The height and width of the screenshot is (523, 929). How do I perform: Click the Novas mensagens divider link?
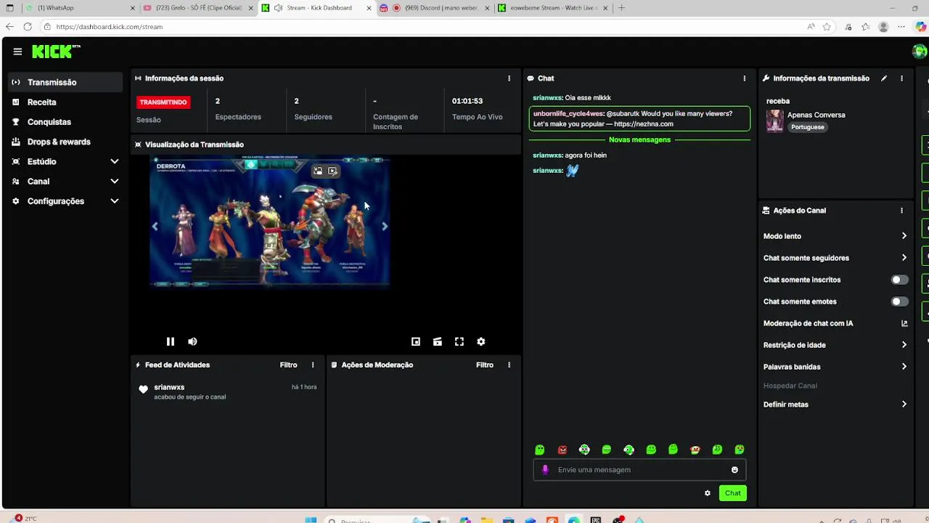tap(639, 139)
